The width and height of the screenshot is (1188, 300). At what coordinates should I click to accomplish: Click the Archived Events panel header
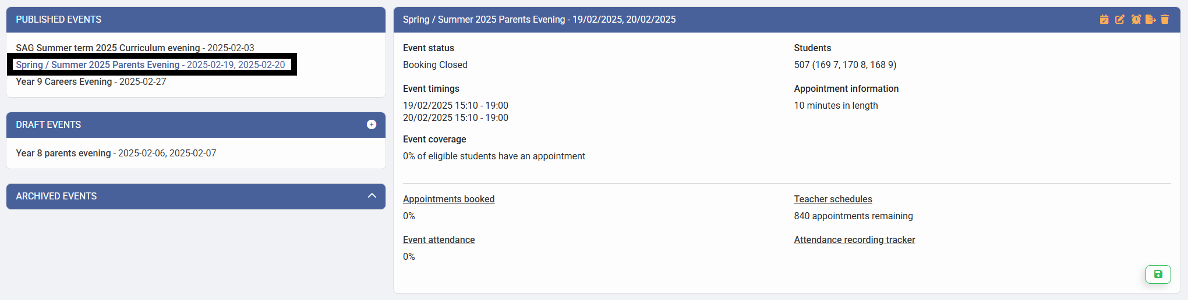click(175, 197)
